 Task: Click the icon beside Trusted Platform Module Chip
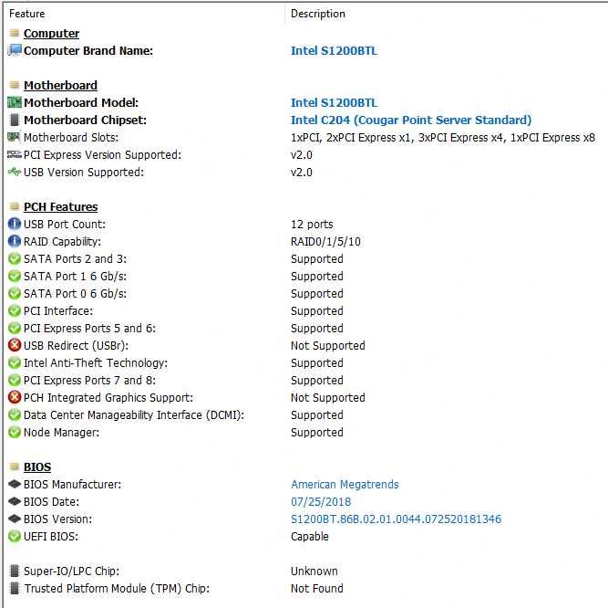pos(15,588)
